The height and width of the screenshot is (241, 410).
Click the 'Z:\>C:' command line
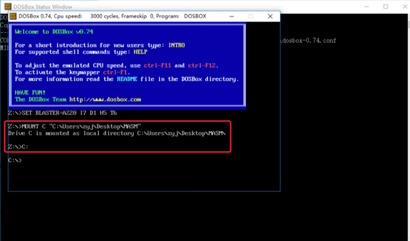18,147
